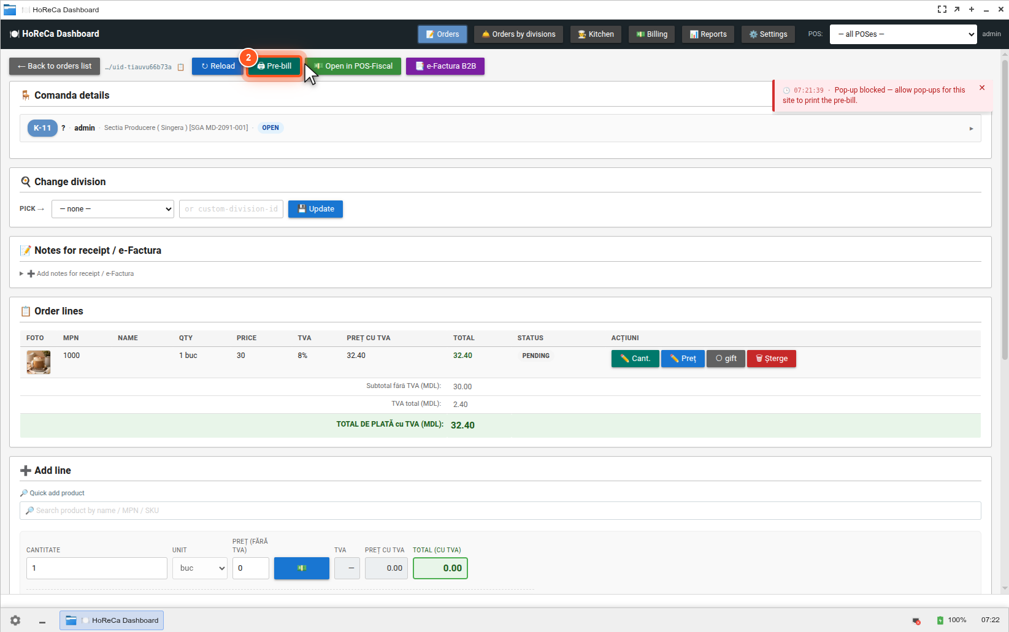
Task: Open the Billing section
Action: (x=651, y=34)
